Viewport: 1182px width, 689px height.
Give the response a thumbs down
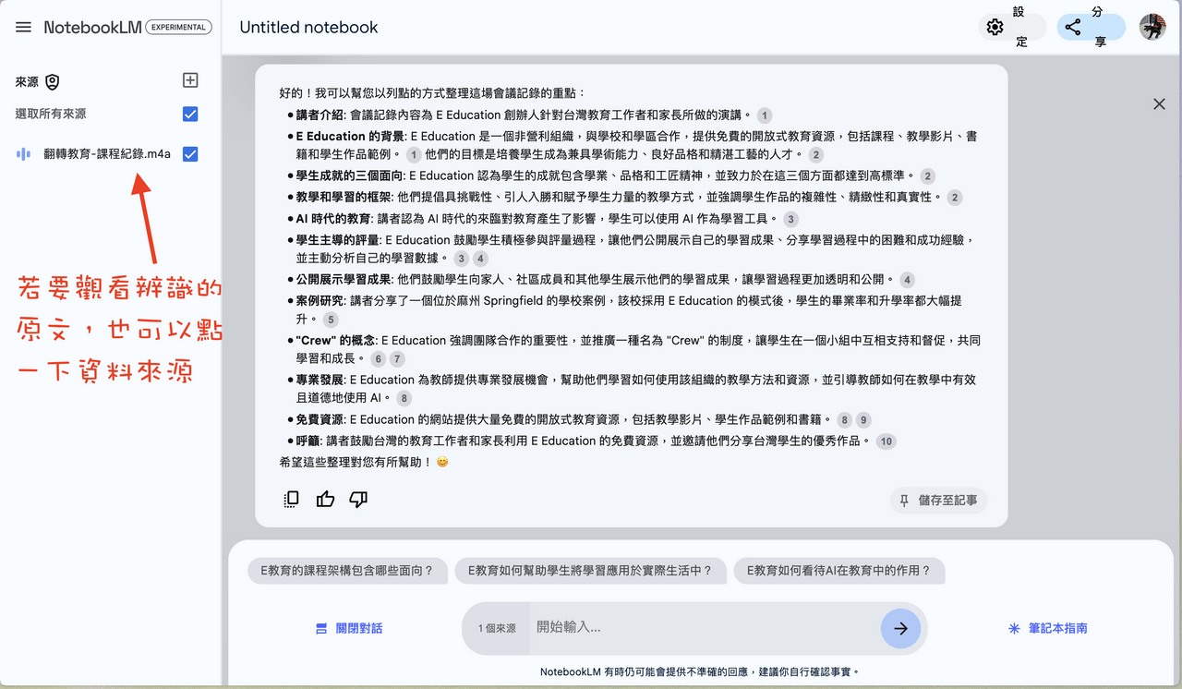(x=358, y=500)
